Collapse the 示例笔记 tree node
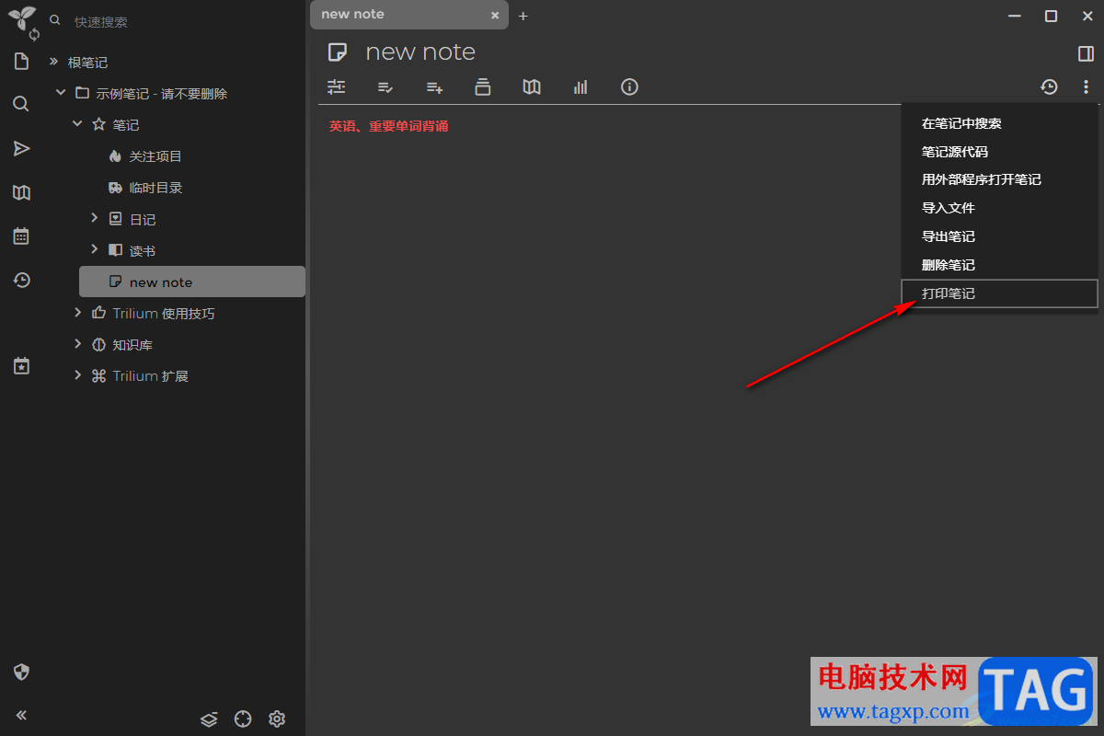The image size is (1104, 736). click(x=61, y=93)
